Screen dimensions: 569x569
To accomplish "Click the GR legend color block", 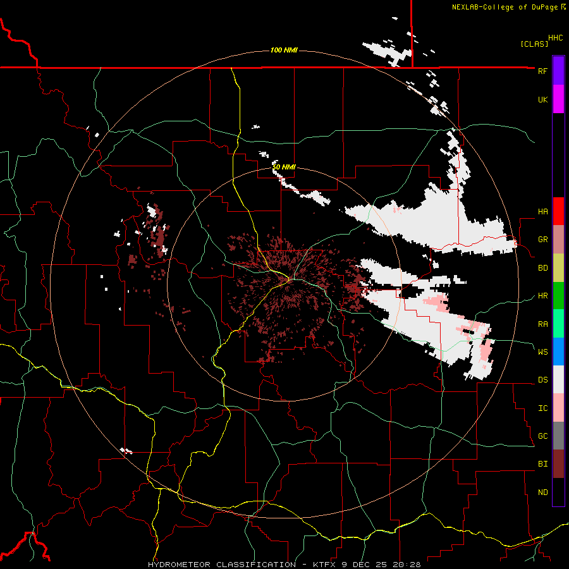I will click(558, 240).
